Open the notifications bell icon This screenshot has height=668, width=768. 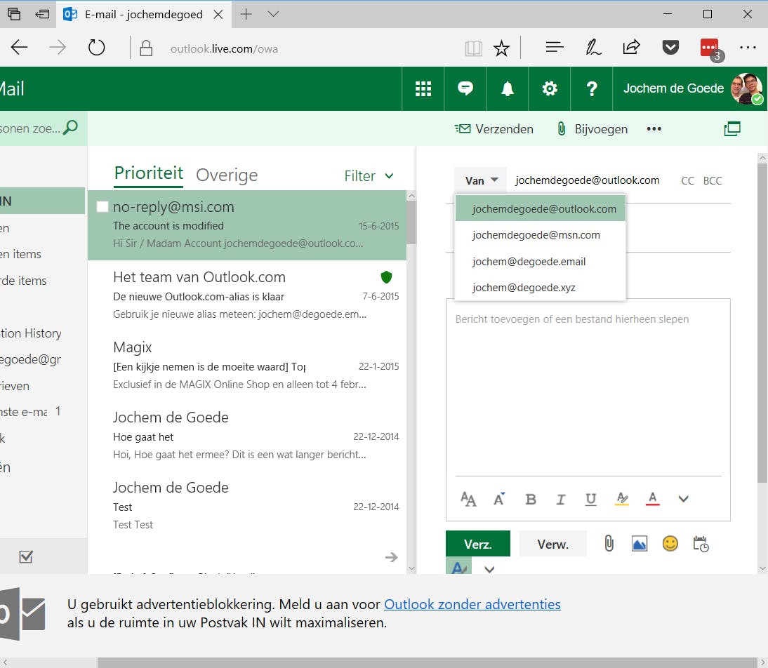[x=508, y=88]
